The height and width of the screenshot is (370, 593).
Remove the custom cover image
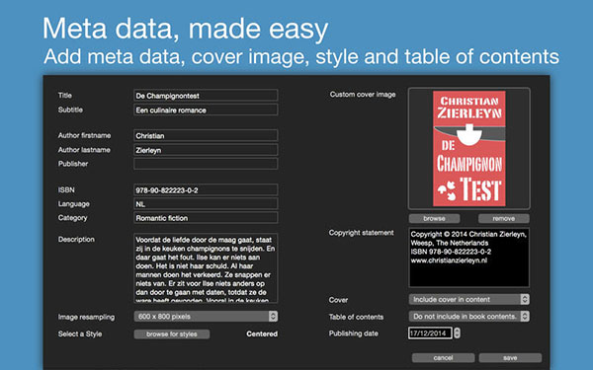click(x=504, y=218)
